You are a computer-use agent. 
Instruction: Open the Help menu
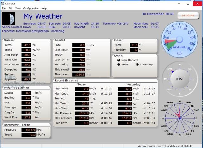coord(44,8)
